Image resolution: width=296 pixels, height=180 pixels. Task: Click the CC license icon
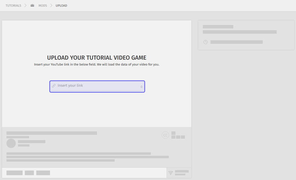point(165,135)
